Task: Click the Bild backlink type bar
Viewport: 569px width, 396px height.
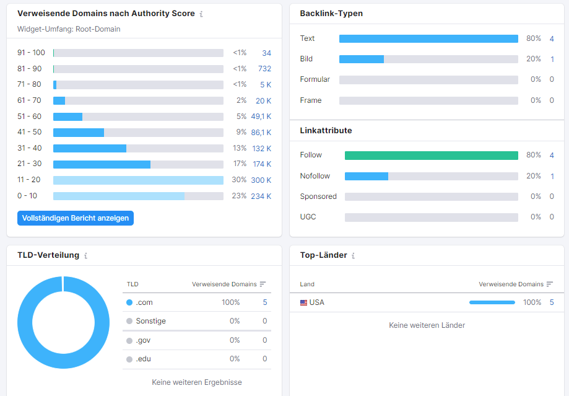Action: click(x=428, y=59)
